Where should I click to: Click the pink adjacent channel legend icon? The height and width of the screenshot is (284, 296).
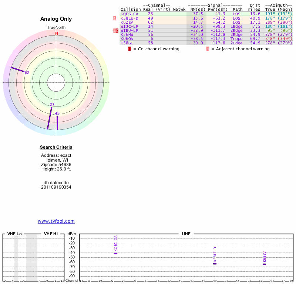click(x=208, y=49)
